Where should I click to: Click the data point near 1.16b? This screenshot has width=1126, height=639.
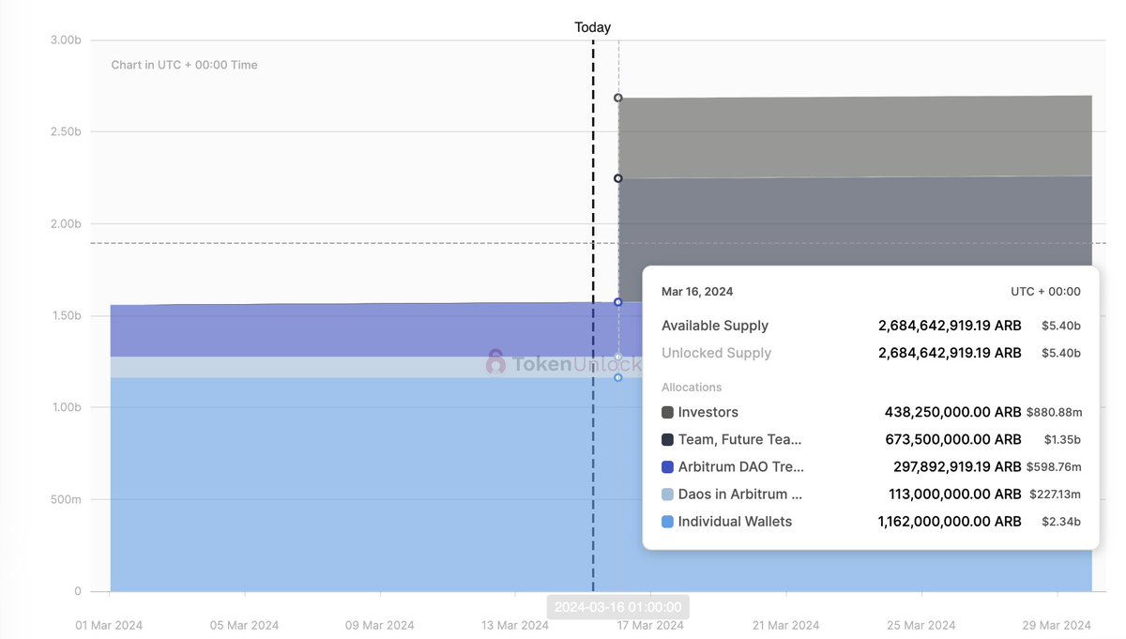coord(618,377)
